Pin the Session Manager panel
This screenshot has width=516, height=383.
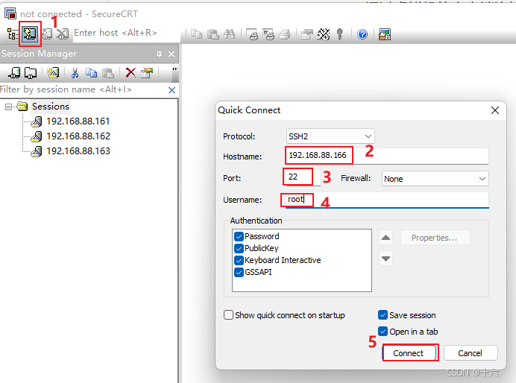160,54
